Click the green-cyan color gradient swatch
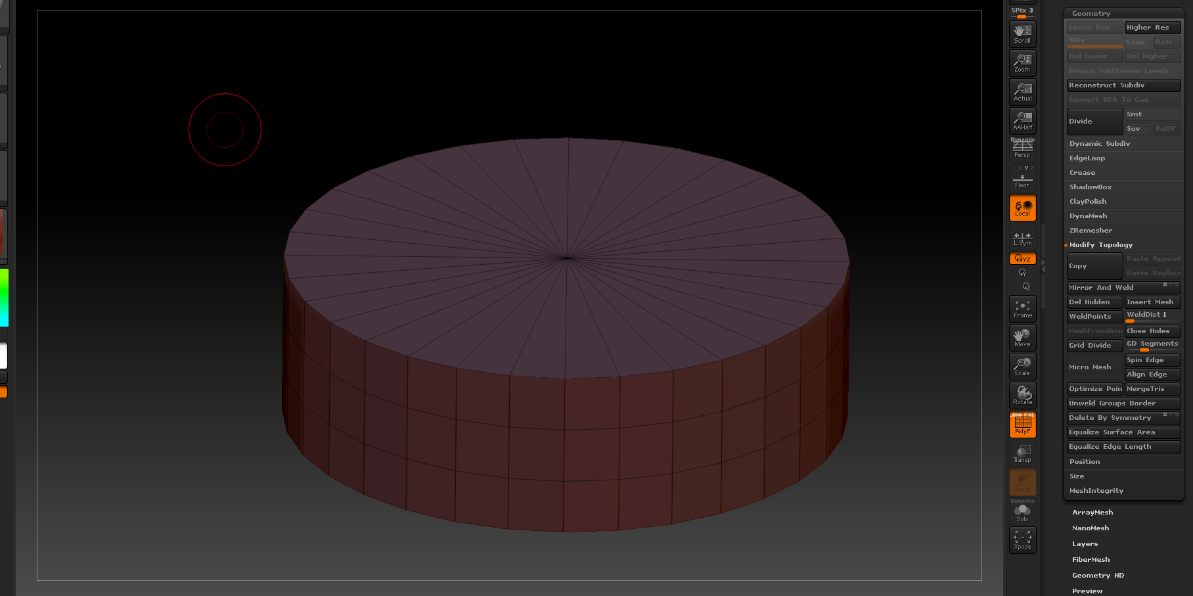This screenshot has width=1193, height=596. (x=4, y=298)
